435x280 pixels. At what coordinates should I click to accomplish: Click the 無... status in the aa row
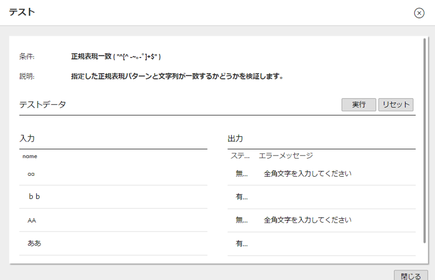coord(242,174)
